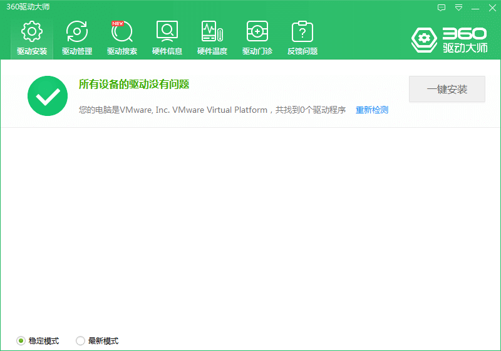This screenshot has width=501, height=351.
Task: Click the 重新检测 re-detect link
Action: [372, 110]
